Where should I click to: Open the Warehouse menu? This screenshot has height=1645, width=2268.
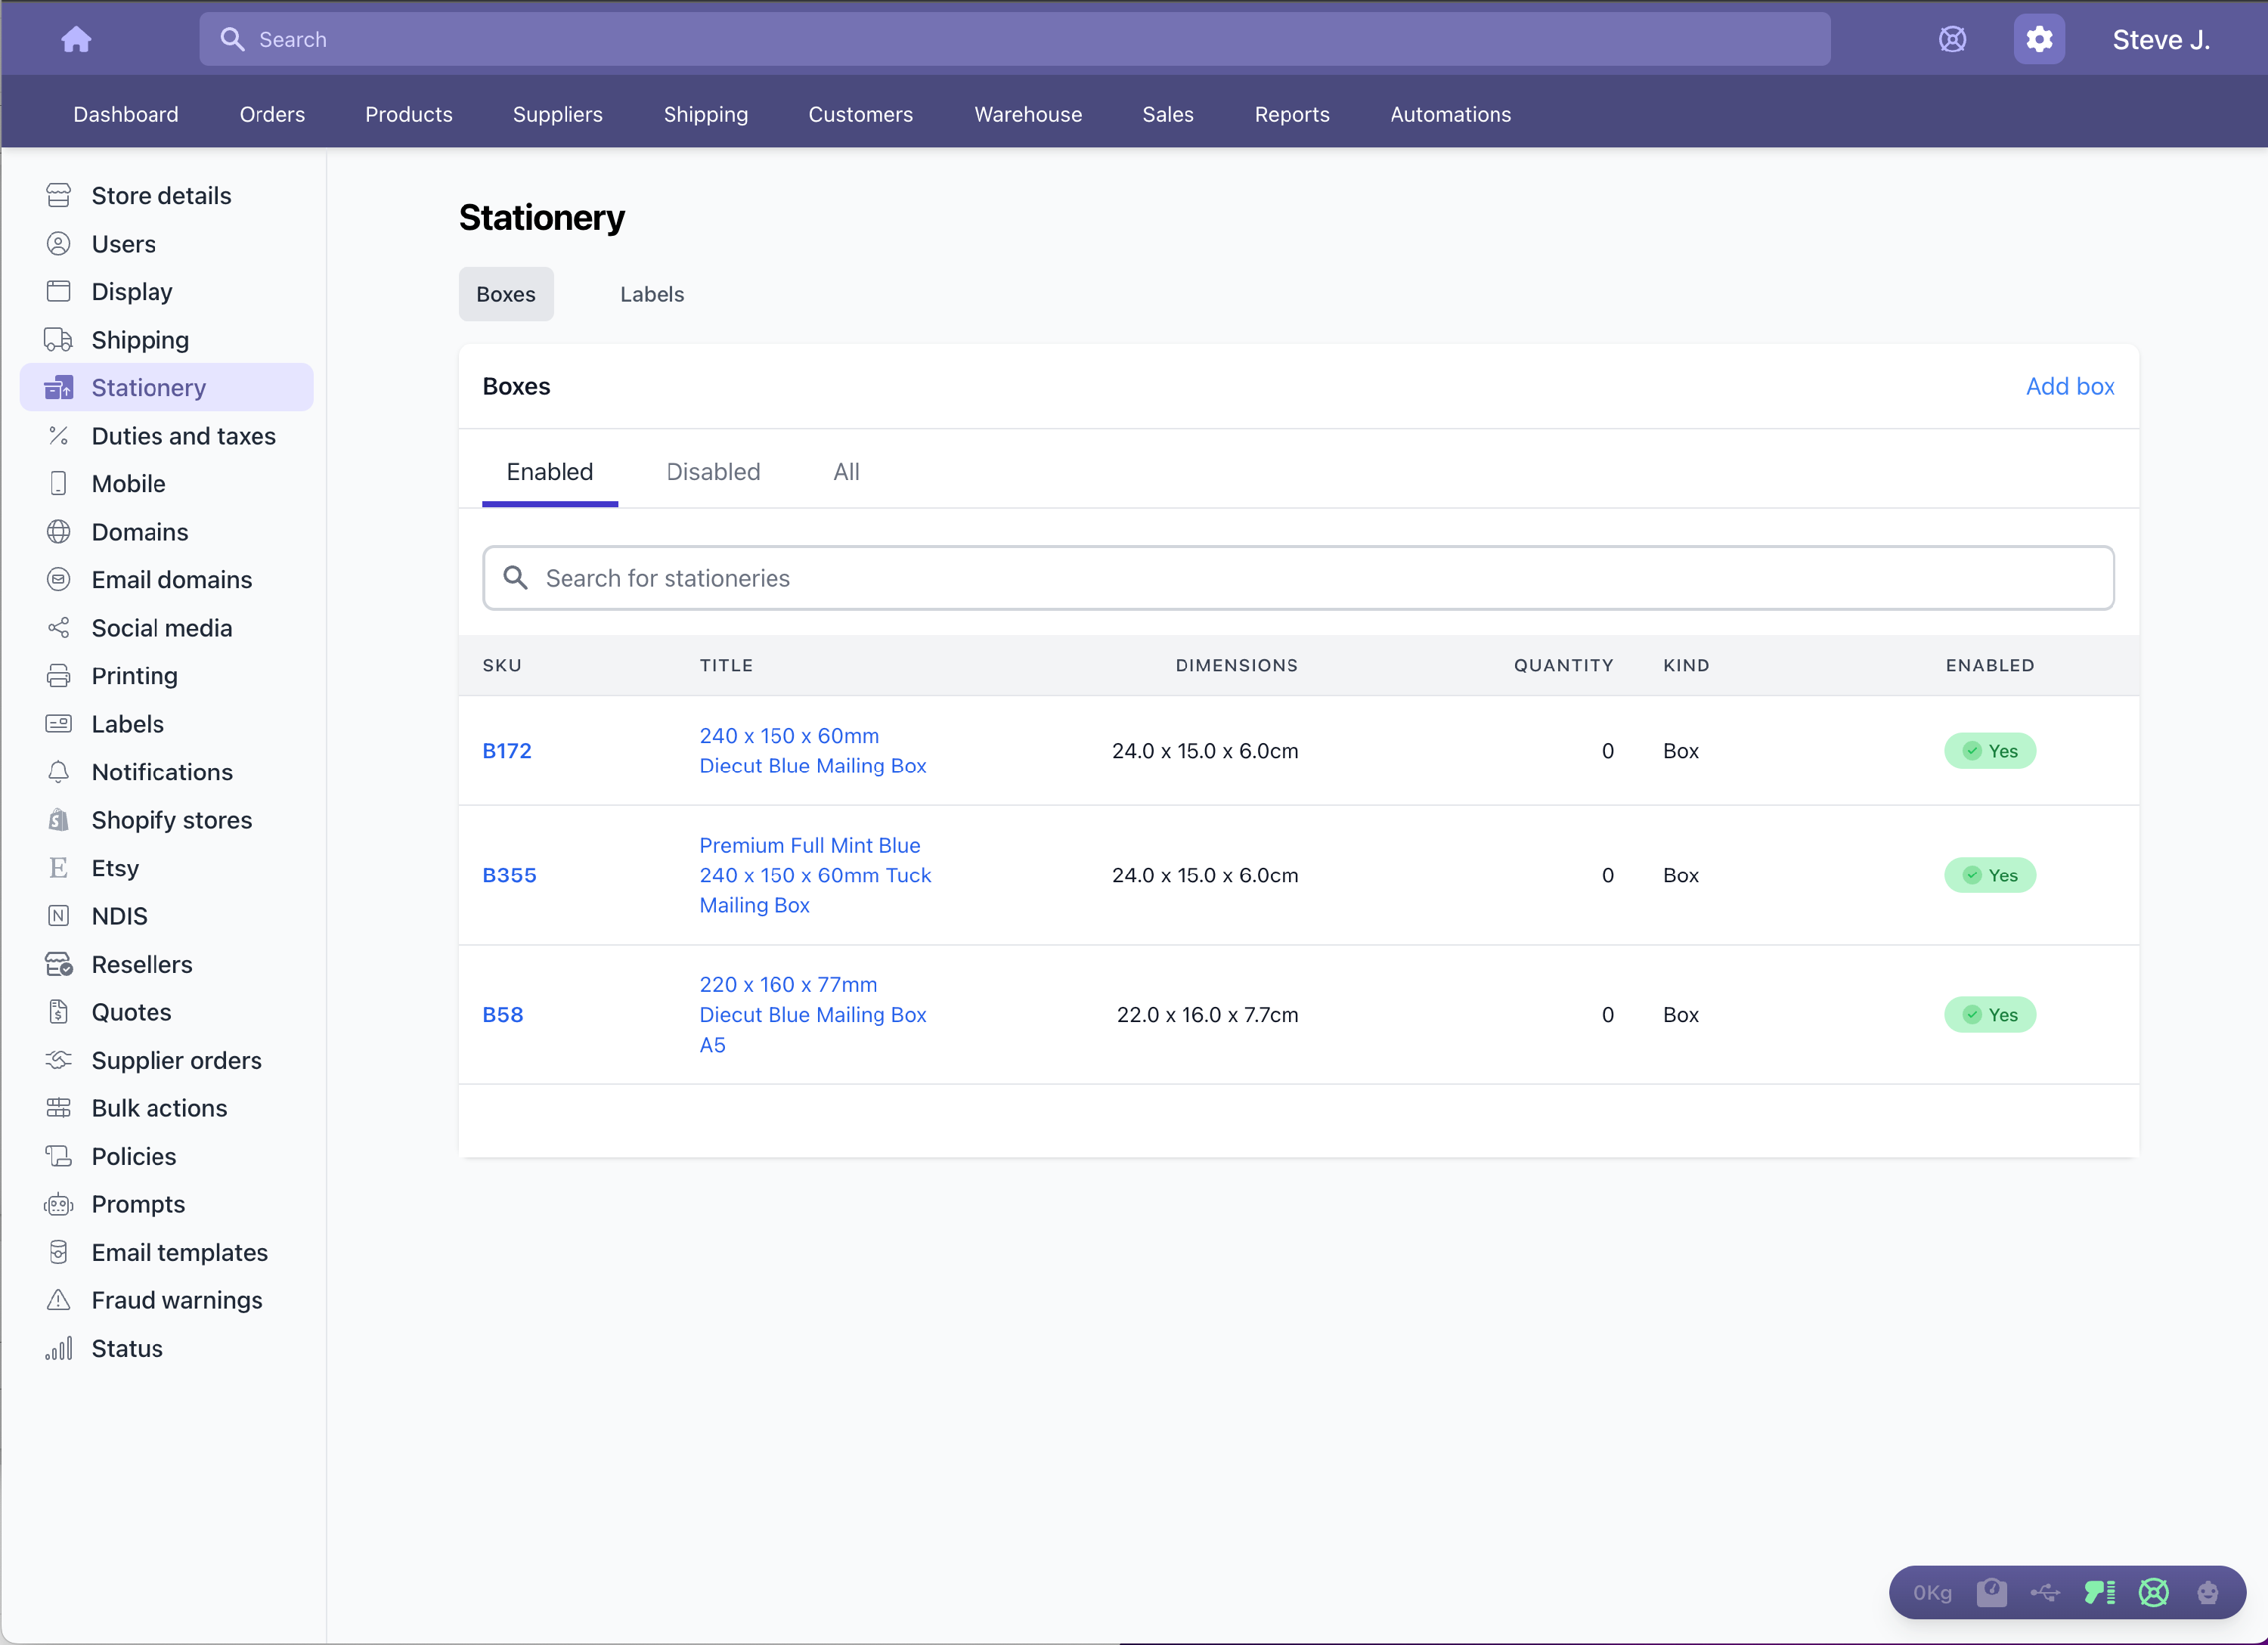pyautogui.click(x=1027, y=114)
